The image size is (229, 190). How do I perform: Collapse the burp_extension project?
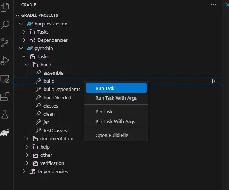(21, 24)
